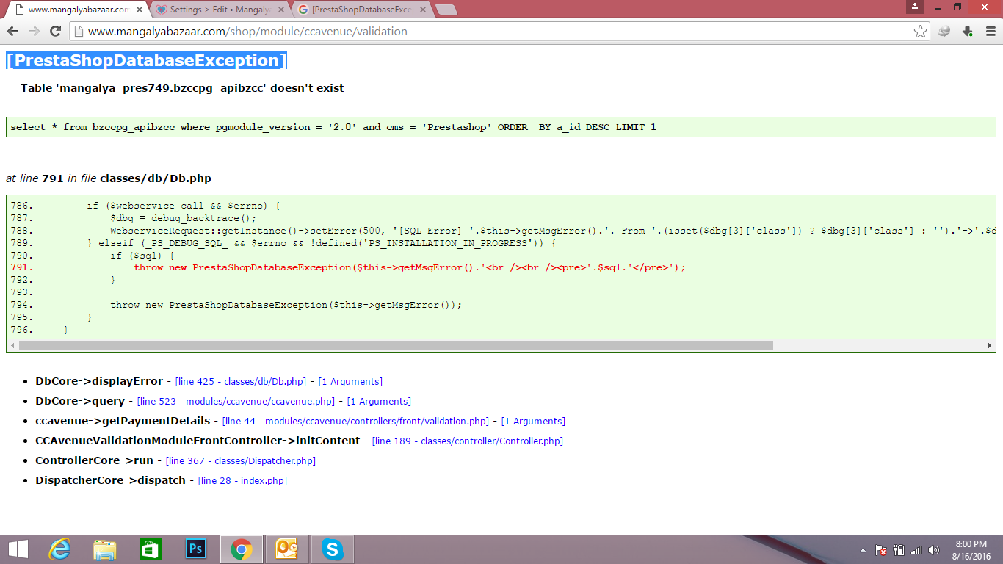Open the Chrome hamburger menu

991,32
